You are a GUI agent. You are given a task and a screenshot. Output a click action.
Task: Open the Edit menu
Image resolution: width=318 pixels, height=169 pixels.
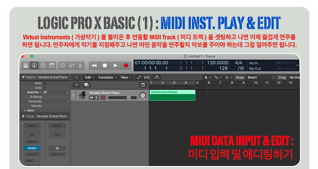click(90, 77)
